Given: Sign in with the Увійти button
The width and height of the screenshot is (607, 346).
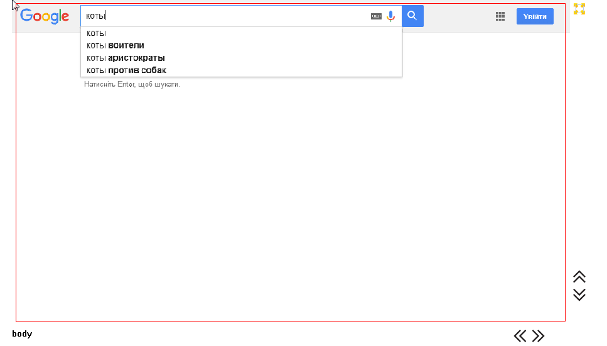Looking at the screenshot, I should 535,17.
